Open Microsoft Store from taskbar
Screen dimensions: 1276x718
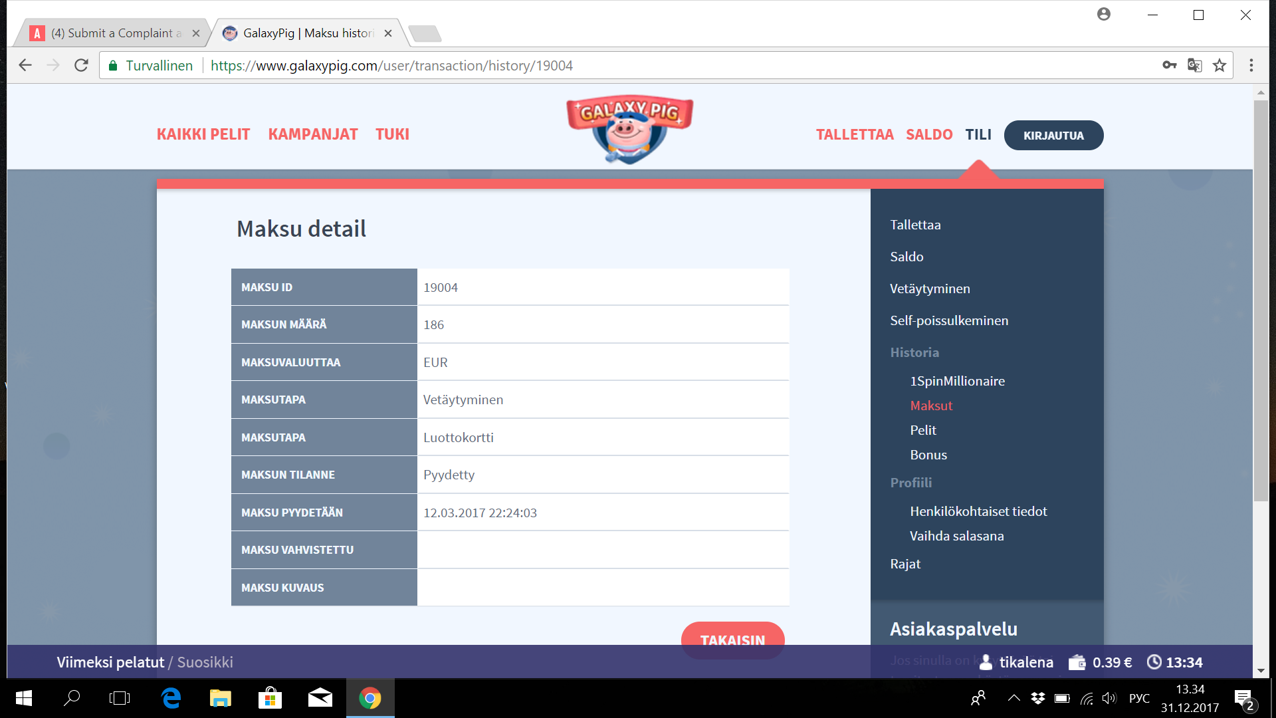270,698
